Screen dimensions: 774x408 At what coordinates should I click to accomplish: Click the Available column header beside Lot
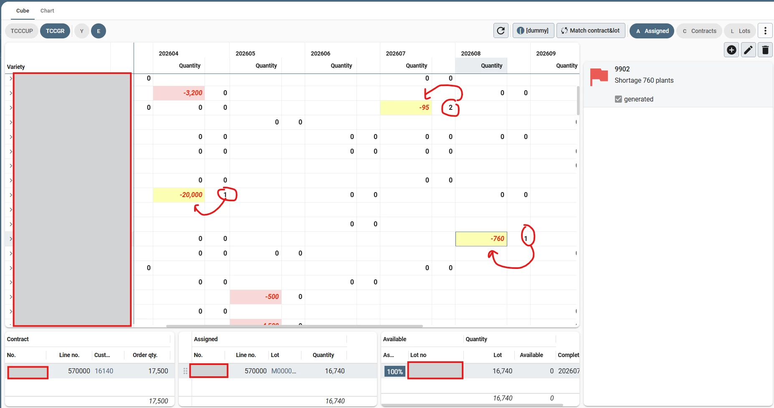531,355
